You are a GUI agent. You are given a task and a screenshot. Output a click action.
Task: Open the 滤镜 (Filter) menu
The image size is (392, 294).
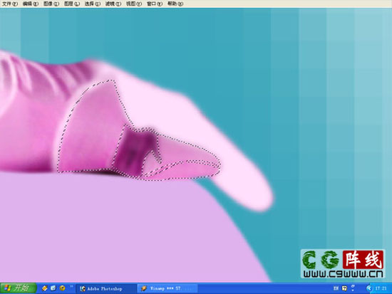[x=113, y=4]
